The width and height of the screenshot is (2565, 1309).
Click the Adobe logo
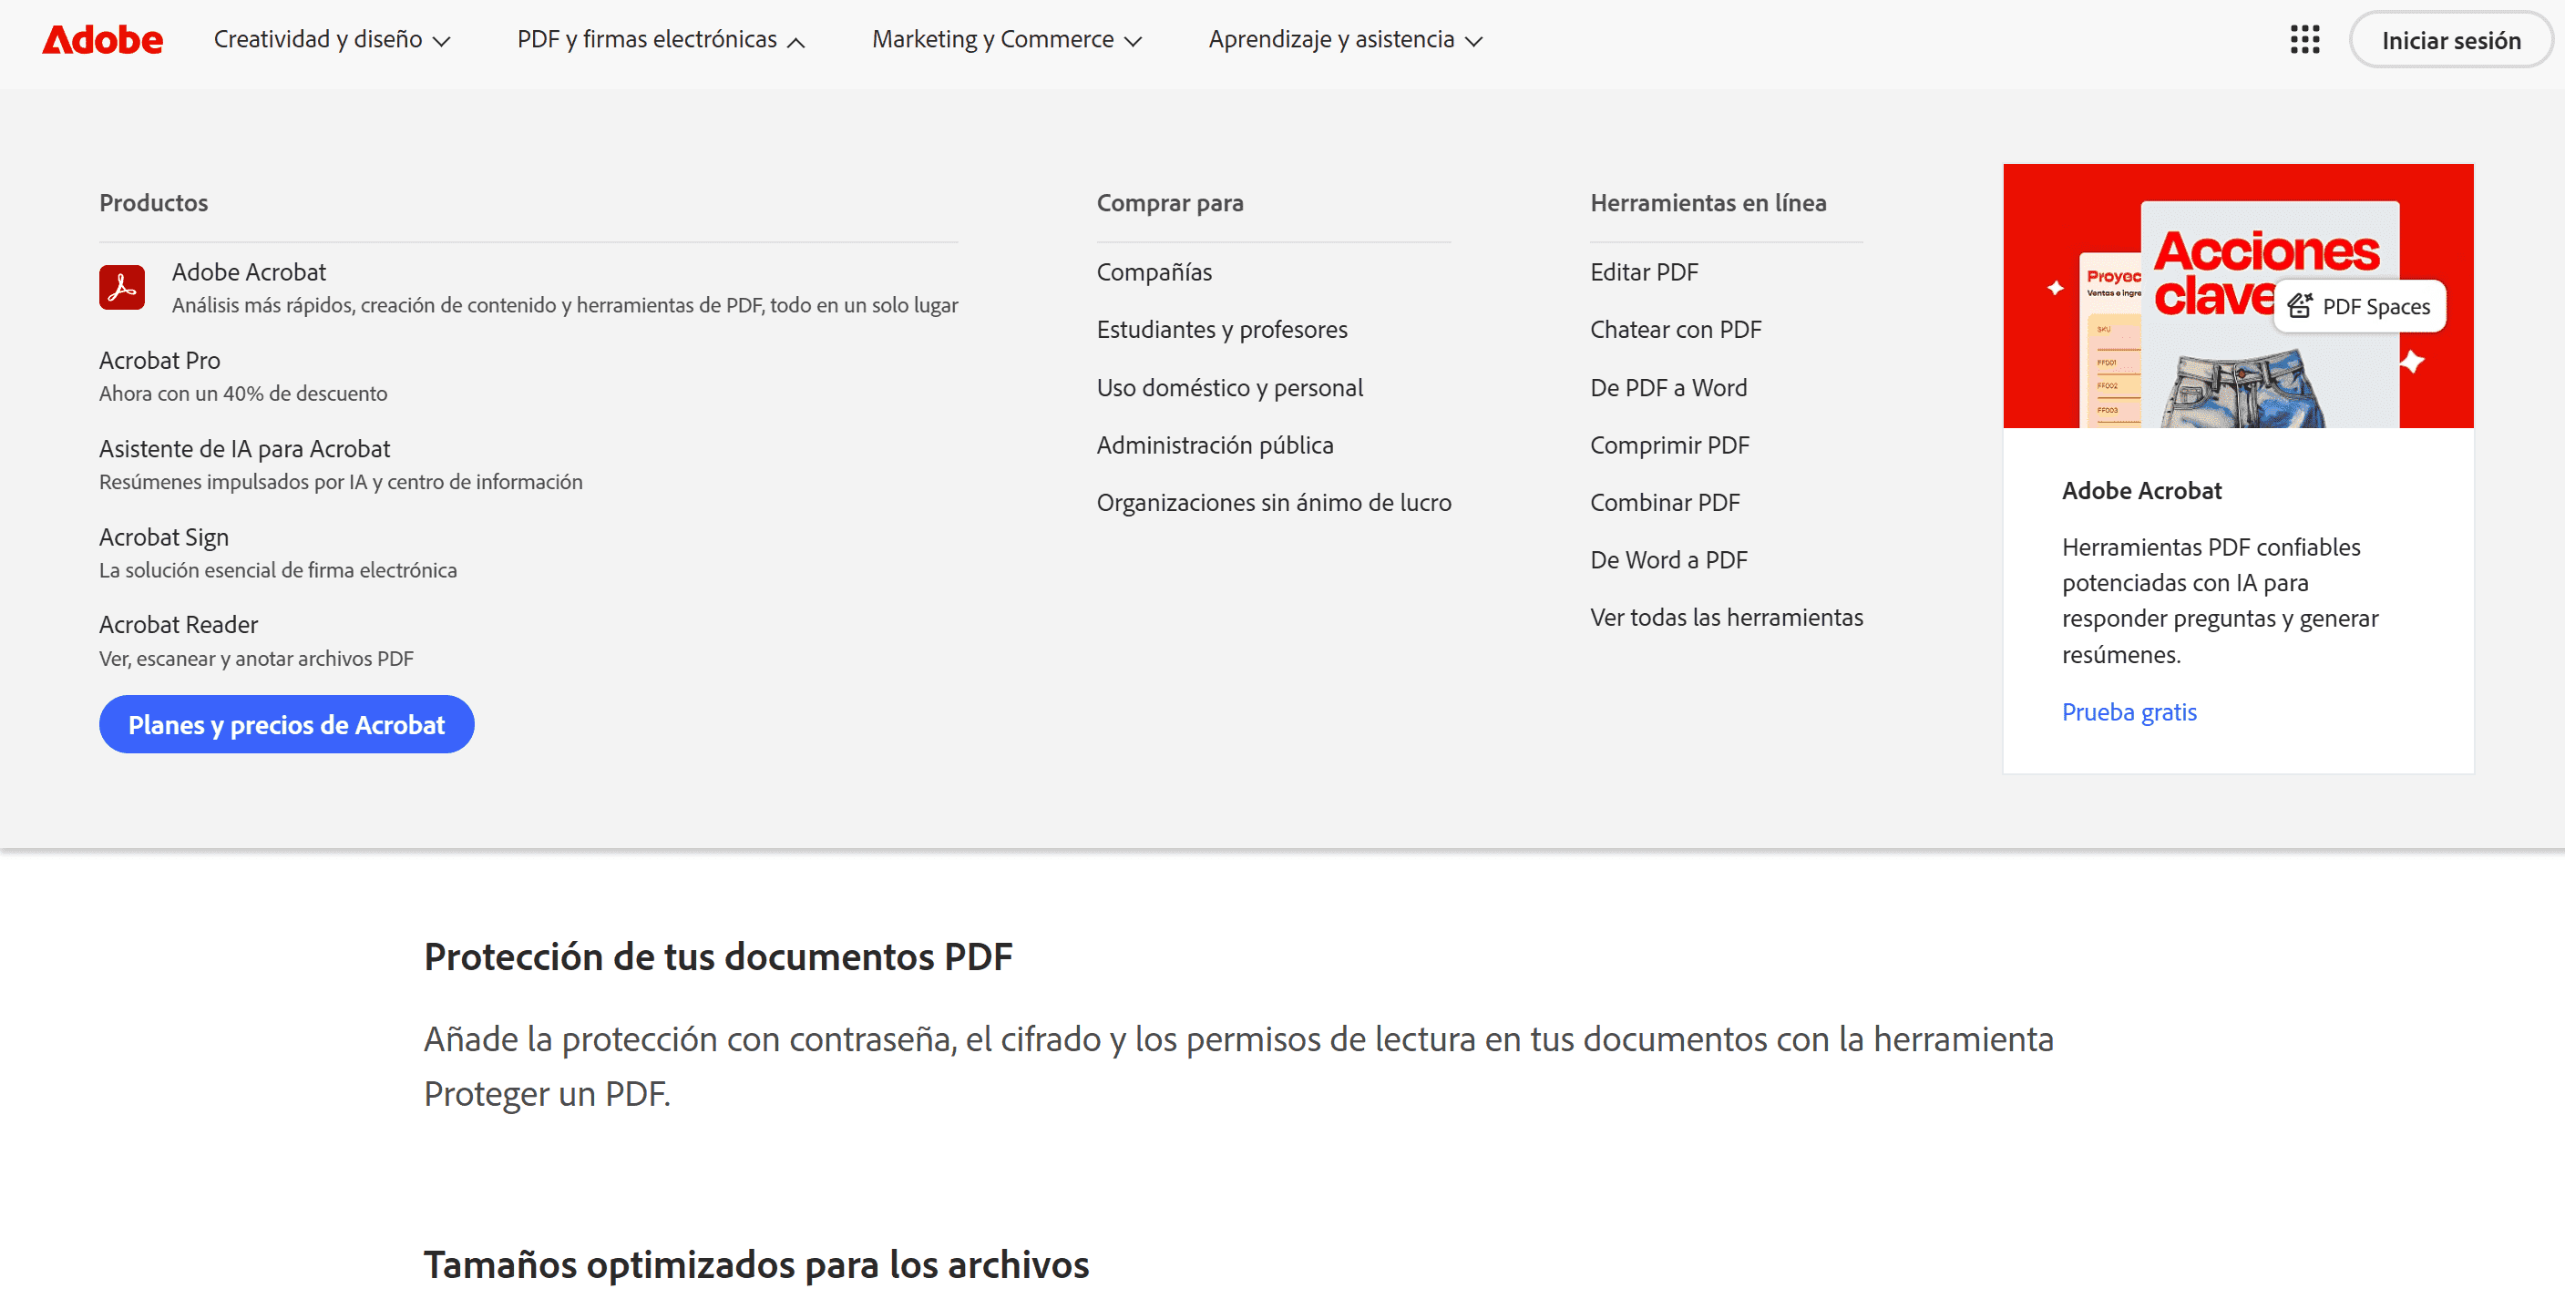click(x=103, y=40)
